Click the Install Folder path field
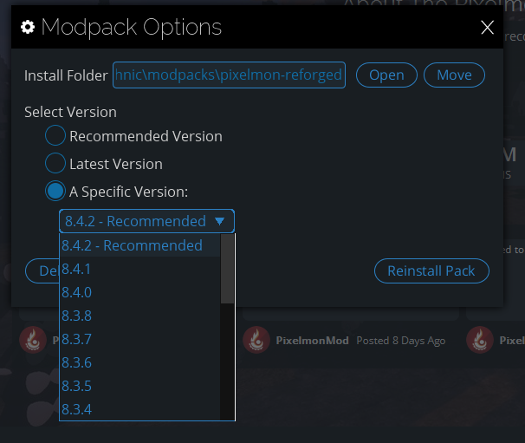The height and width of the screenshot is (443, 525). [229, 75]
